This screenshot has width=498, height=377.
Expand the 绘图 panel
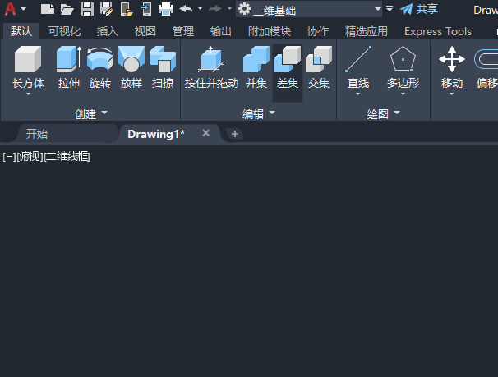(x=383, y=113)
